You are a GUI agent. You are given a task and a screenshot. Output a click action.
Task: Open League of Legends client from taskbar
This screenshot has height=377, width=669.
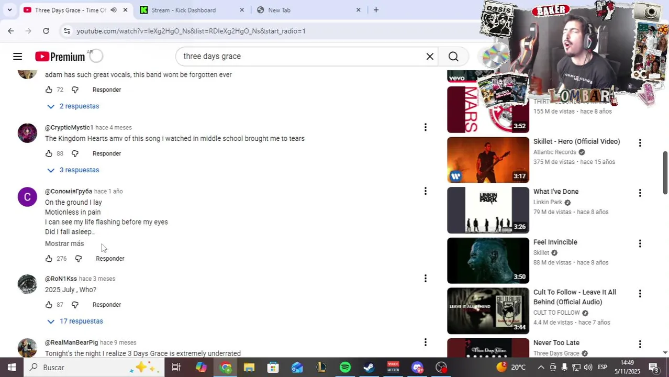[x=321, y=368]
